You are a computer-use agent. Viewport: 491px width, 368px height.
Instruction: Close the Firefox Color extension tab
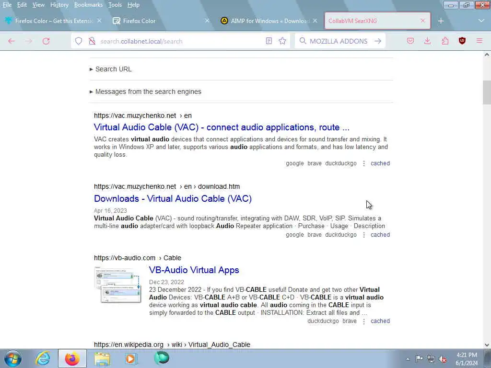click(x=99, y=21)
